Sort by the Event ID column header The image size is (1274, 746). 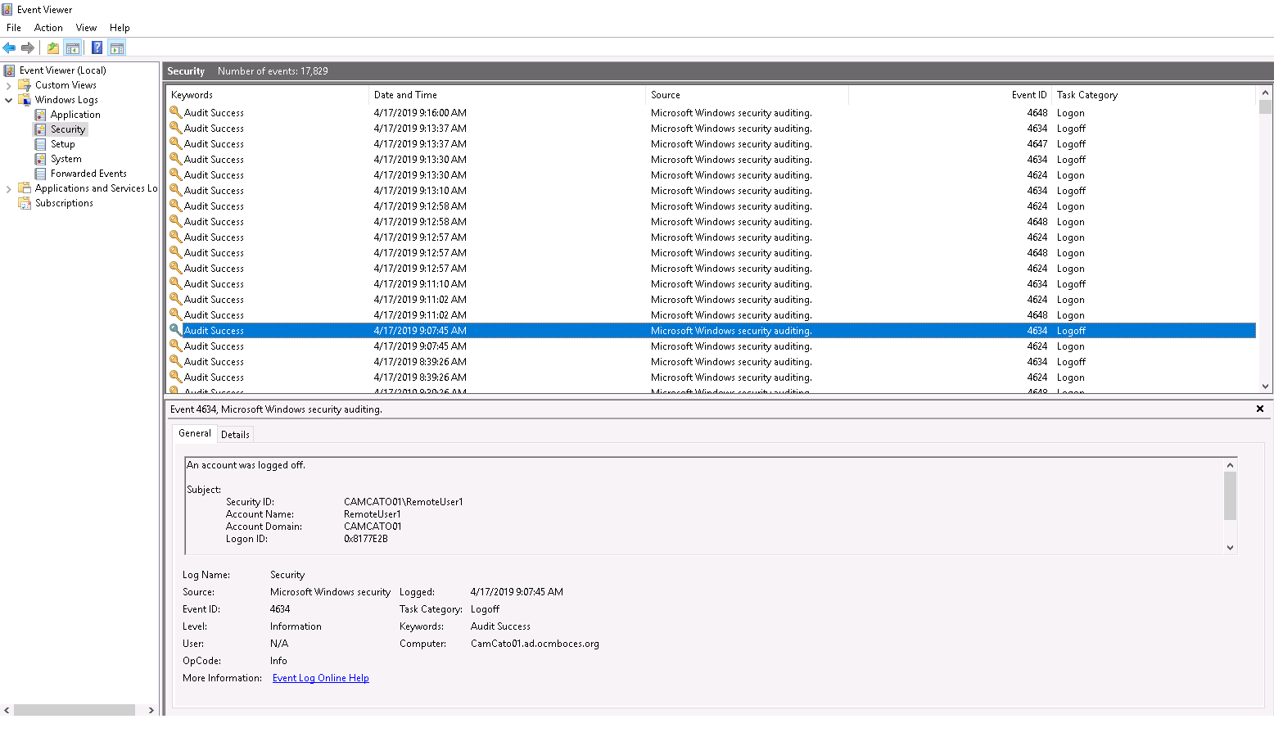tap(950, 95)
